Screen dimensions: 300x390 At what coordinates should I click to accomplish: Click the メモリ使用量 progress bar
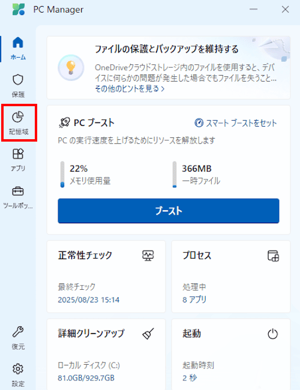62,175
